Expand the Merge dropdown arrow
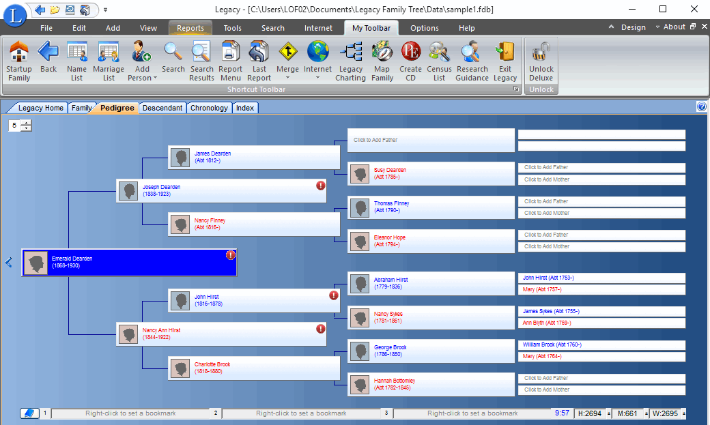This screenshot has width=710, height=425. click(288, 78)
